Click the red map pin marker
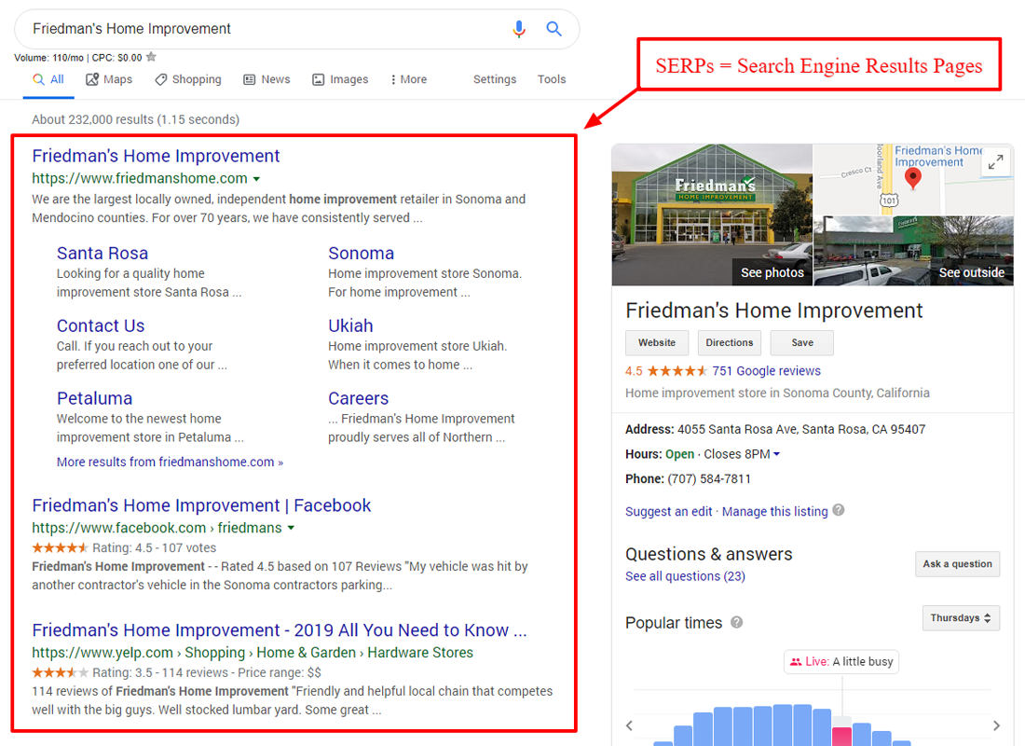Screen dimensions: 1025x746 [912, 178]
